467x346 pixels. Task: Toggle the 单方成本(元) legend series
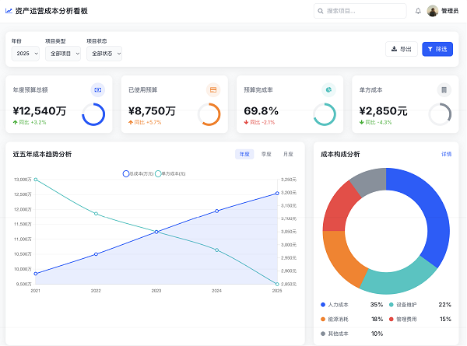click(x=170, y=173)
